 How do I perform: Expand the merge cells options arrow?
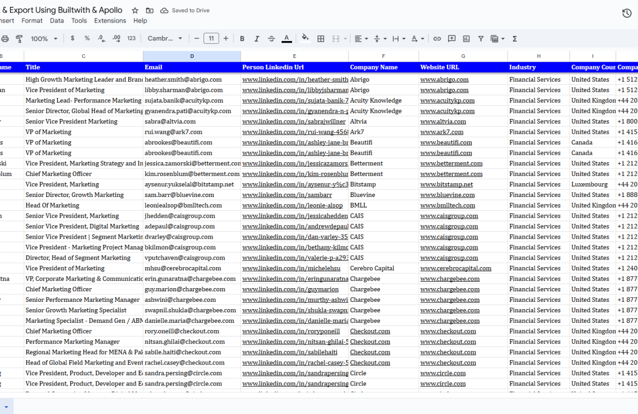coord(345,38)
